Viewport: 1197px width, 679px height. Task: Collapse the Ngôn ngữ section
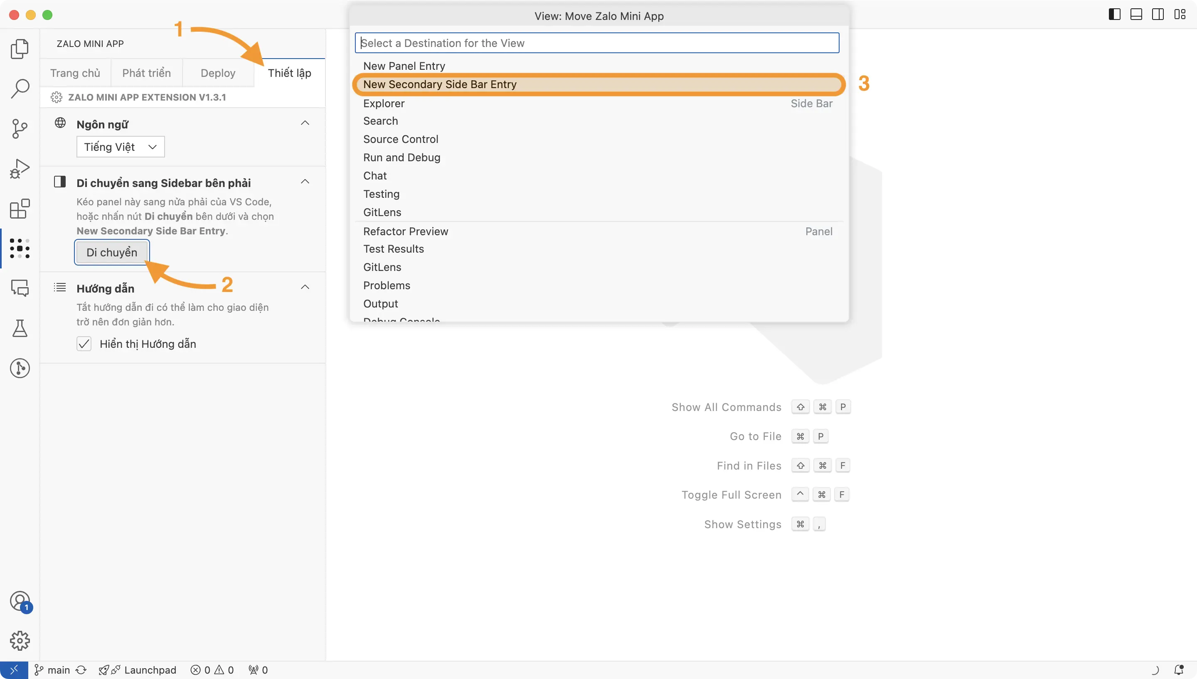[x=305, y=123]
